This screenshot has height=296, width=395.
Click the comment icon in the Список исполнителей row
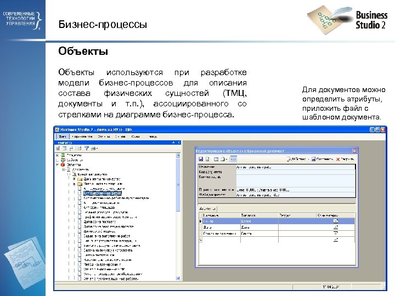(x=336, y=234)
